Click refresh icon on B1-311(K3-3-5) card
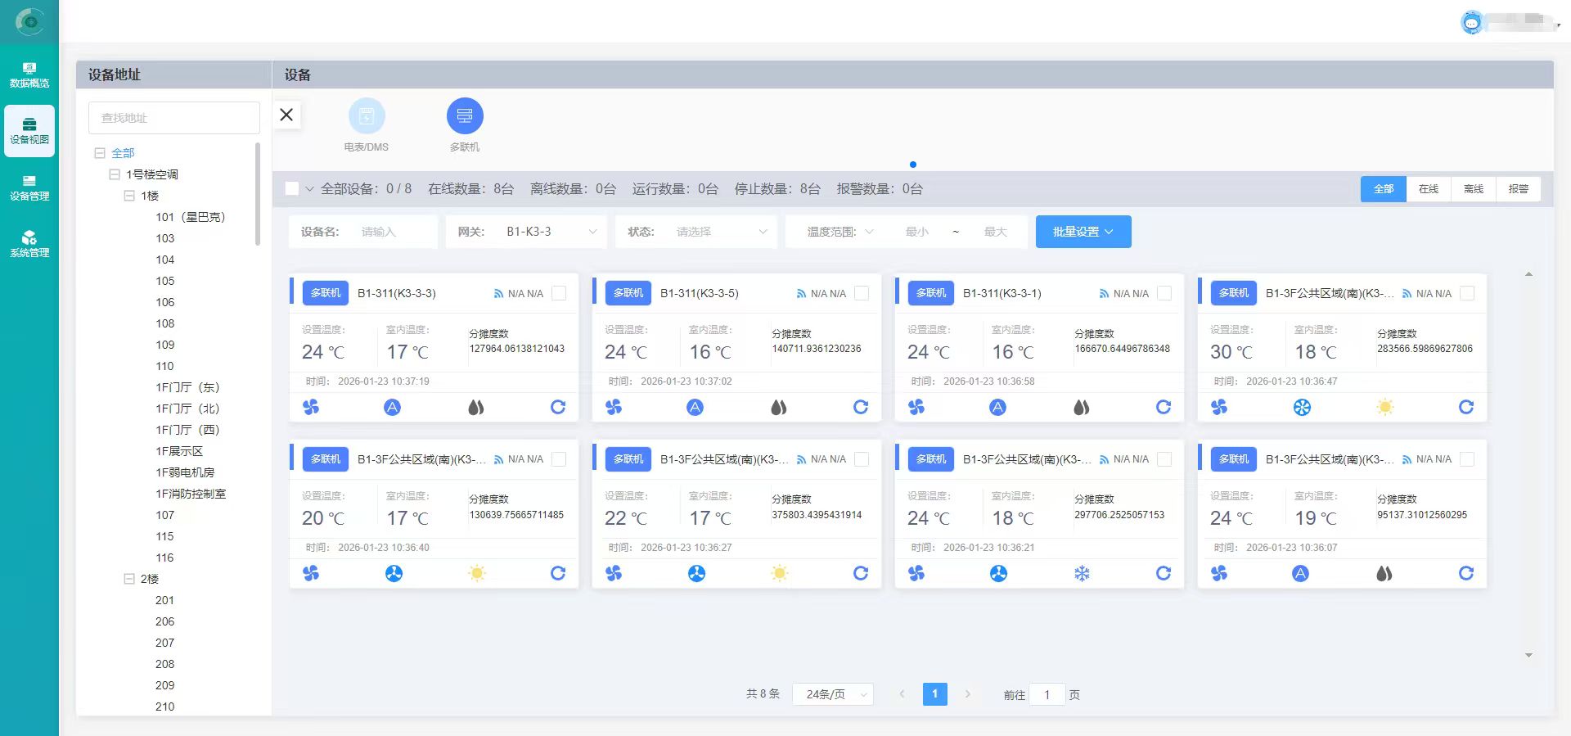This screenshot has width=1571, height=736. tap(861, 407)
